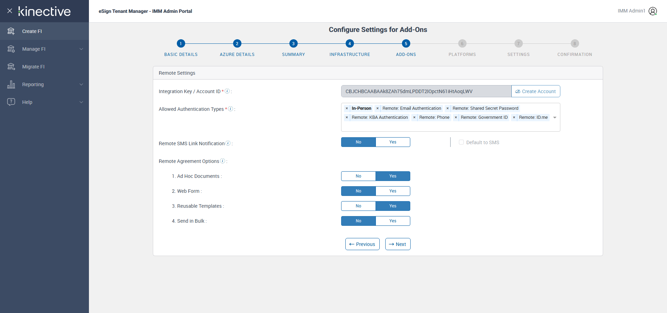Screen dimensions: 667x313
Task: Go to step 1 circle Basic Details
Action: tap(181, 43)
